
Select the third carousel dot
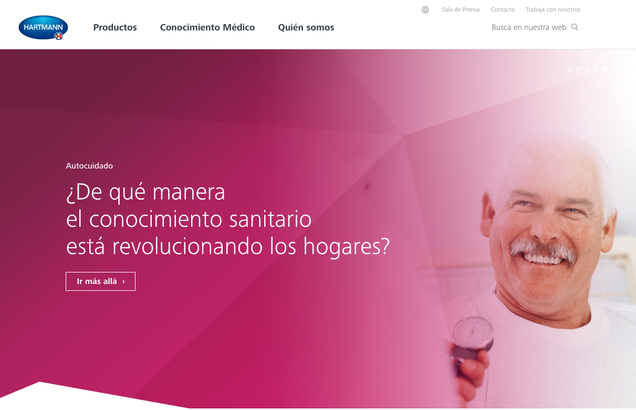coord(587,69)
